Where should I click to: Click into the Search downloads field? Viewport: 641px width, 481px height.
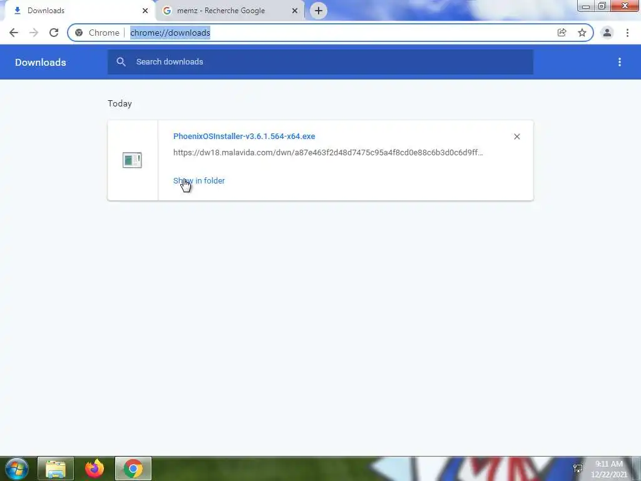320,62
